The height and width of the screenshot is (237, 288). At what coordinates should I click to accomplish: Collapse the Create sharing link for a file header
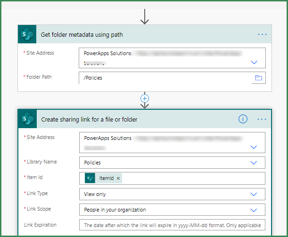145,119
